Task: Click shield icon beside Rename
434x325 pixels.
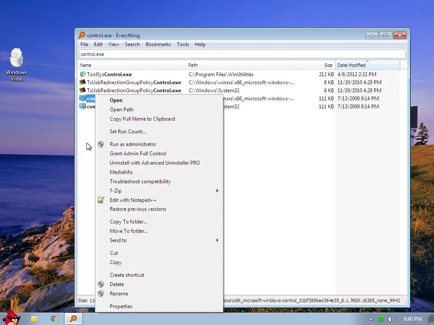Action: pos(101,294)
